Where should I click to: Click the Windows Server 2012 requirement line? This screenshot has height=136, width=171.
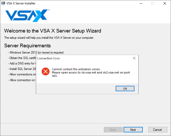point(36,53)
